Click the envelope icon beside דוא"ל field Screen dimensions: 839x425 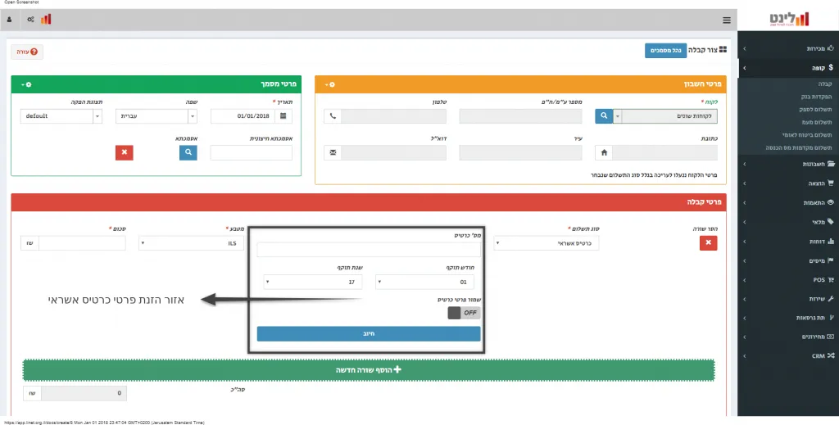(333, 153)
